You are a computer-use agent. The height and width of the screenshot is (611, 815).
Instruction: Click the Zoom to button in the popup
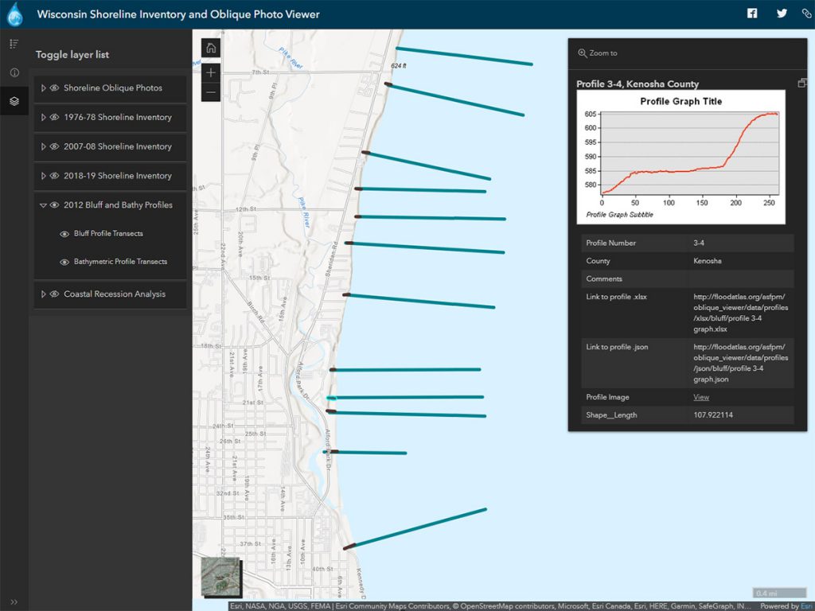coord(598,53)
